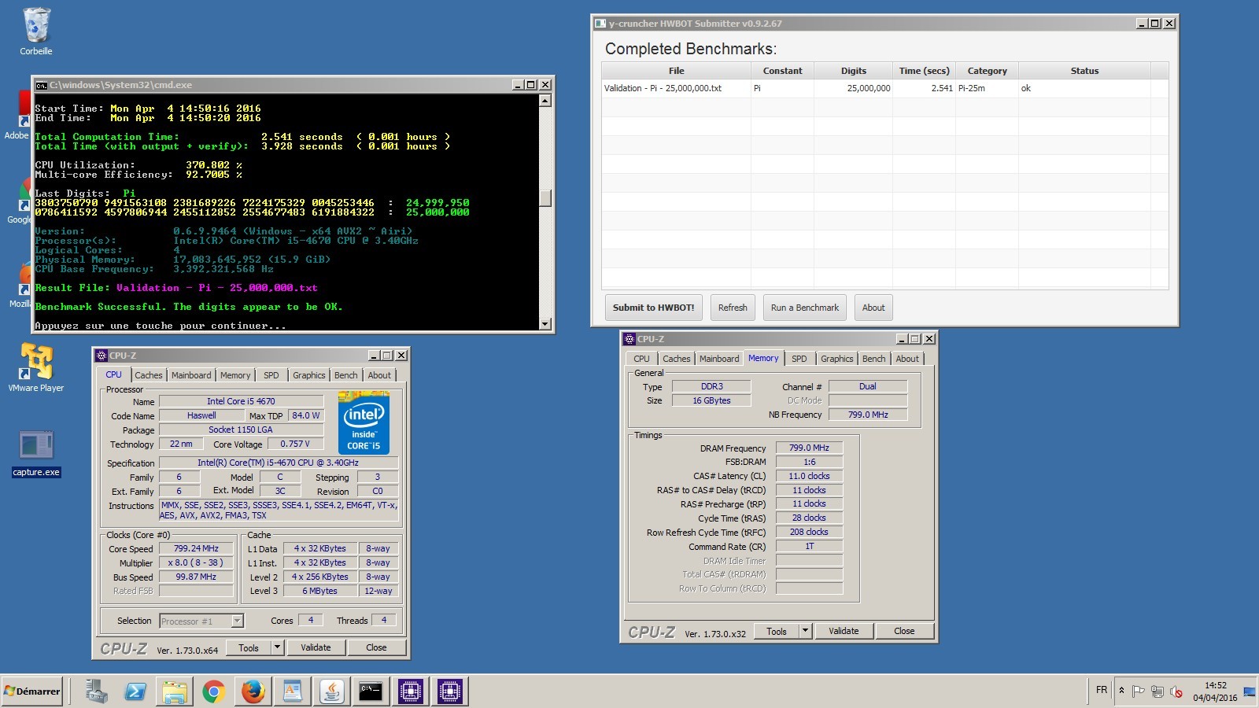Open SPD tab in CPU-Z x64 window
This screenshot has height=708, width=1259.
pos(271,375)
